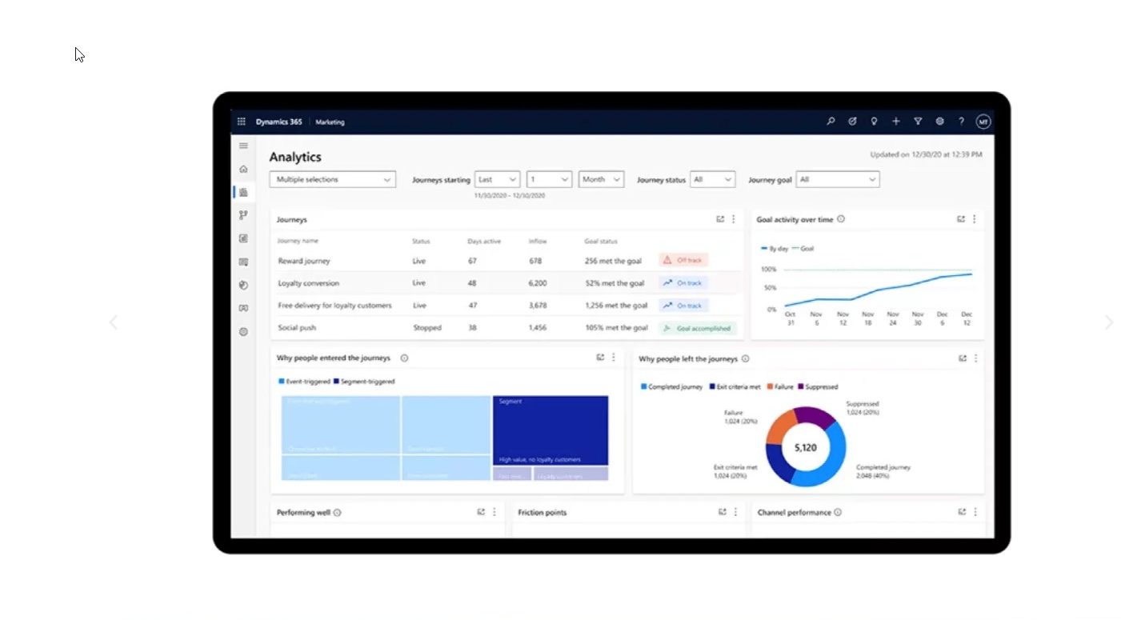Change the Month period dropdown

click(x=601, y=180)
